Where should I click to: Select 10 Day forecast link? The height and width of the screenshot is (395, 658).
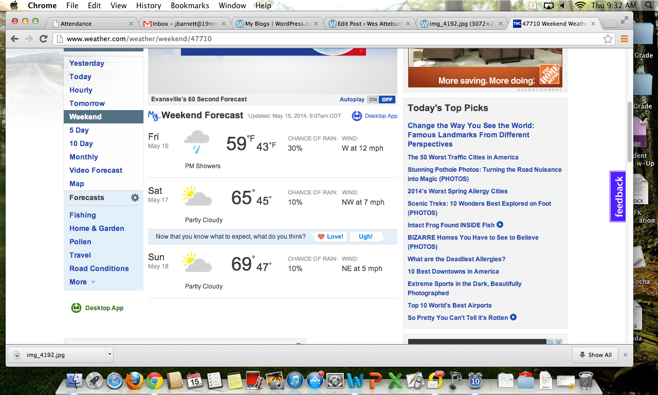(81, 143)
